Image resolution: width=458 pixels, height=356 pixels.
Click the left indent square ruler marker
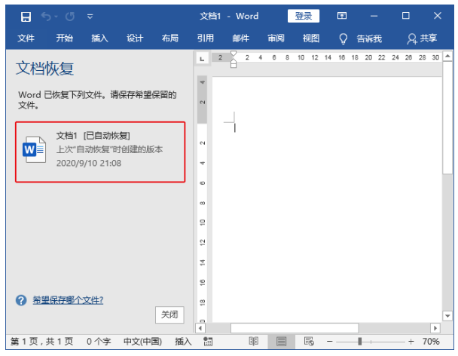[234, 66]
